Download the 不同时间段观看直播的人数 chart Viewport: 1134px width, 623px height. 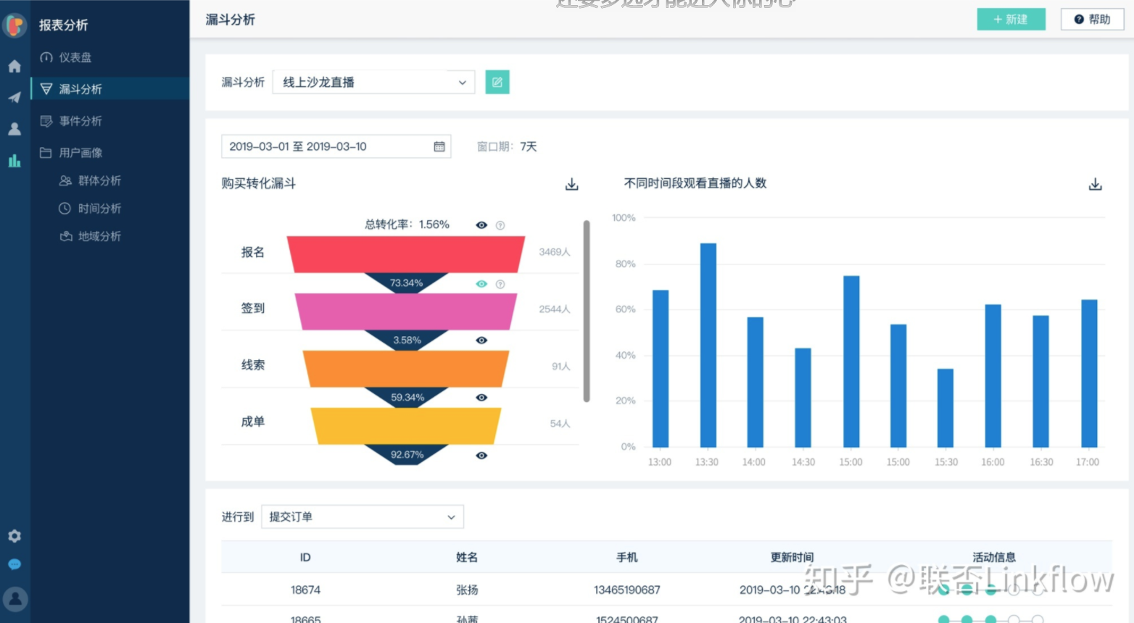[1096, 184]
